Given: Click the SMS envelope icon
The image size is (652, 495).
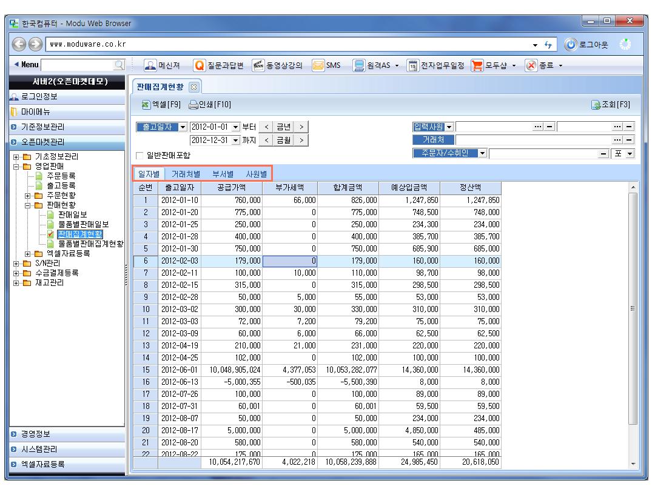Looking at the screenshot, I should pos(318,65).
